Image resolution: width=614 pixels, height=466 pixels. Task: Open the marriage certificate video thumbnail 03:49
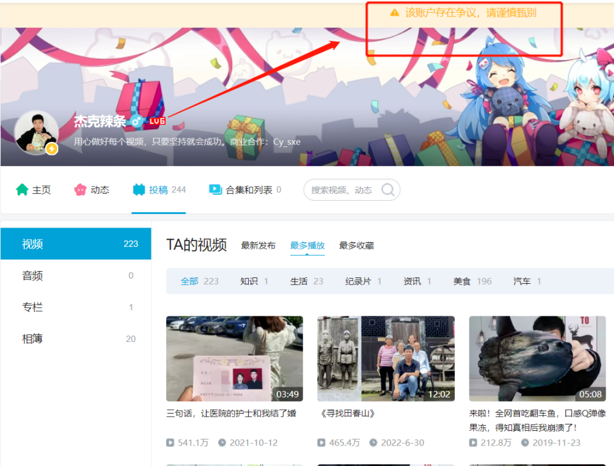pyautogui.click(x=235, y=359)
